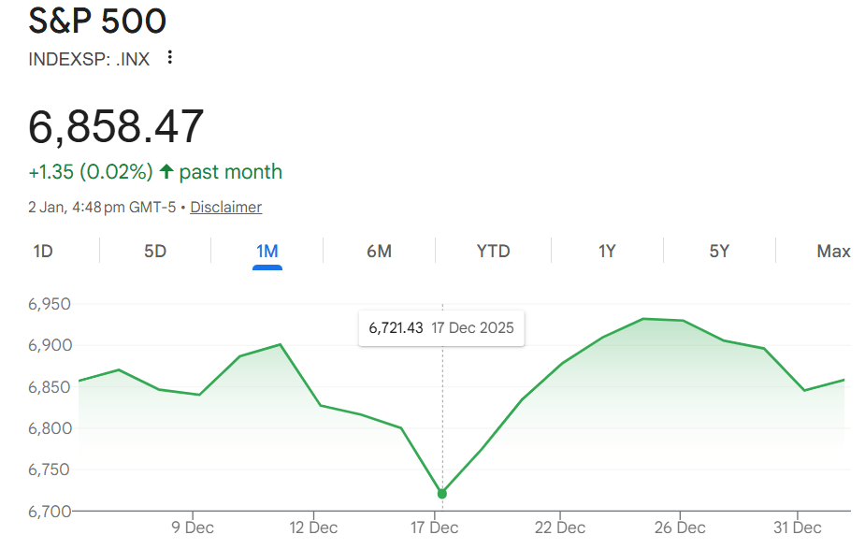Show the 6M chart range

point(379,251)
